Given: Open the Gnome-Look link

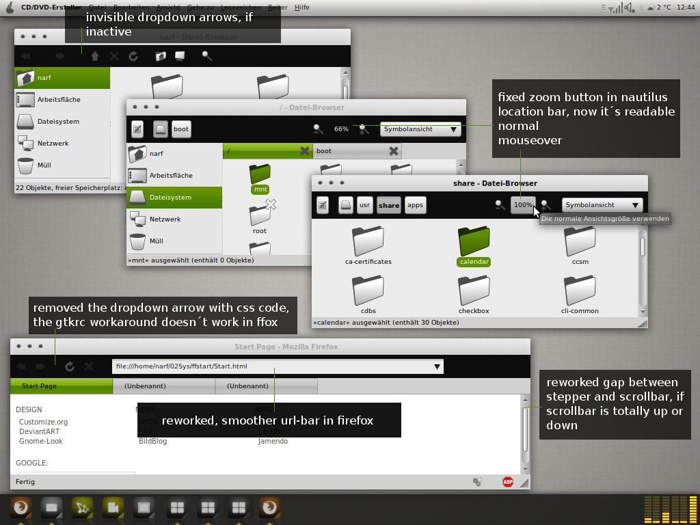Looking at the screenshot, I should click(40, 441).
